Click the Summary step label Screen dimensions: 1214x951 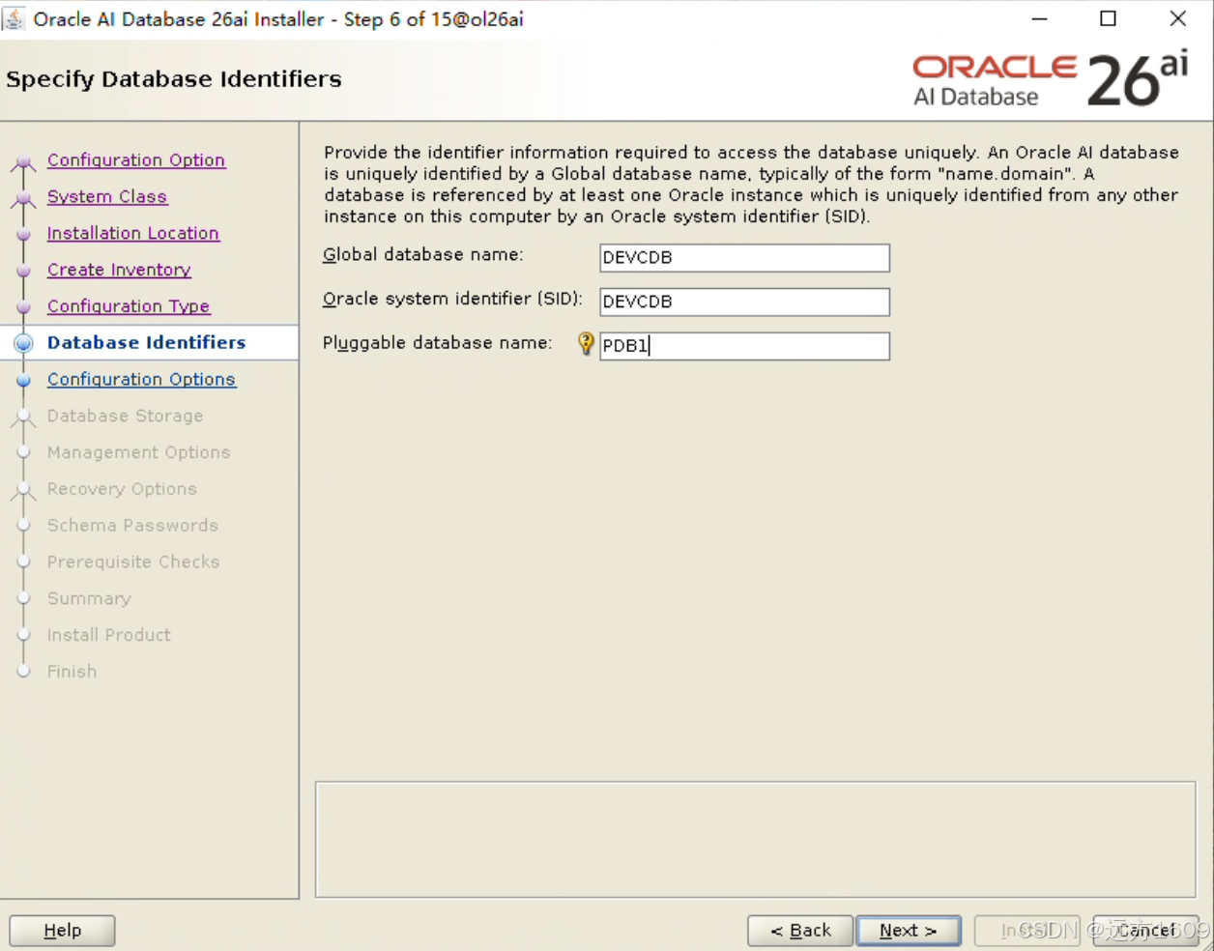coord(89,599)
